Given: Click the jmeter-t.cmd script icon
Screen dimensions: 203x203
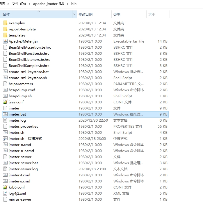Looking at the screenshot, I should (x=5, y=175).
